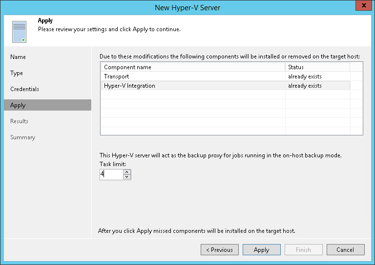Viewport: 375px width, 265px height.
Task: Click inside the Task limit field
Action: [111, 174]
